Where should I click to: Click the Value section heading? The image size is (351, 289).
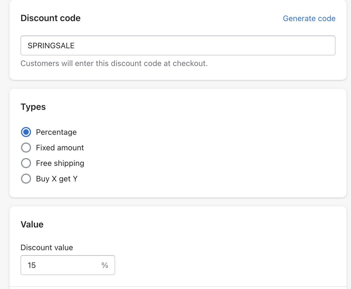pos(32,224)
